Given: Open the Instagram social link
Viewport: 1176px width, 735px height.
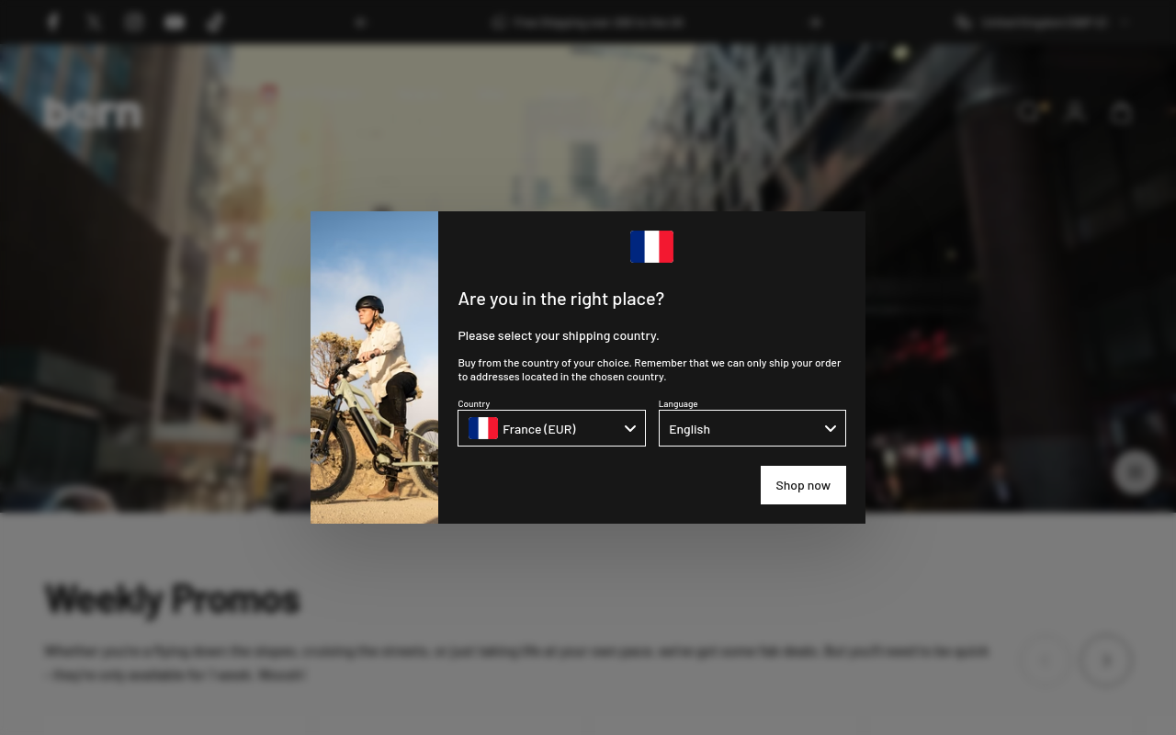Looking at the screenshot, I should point(134,22).
